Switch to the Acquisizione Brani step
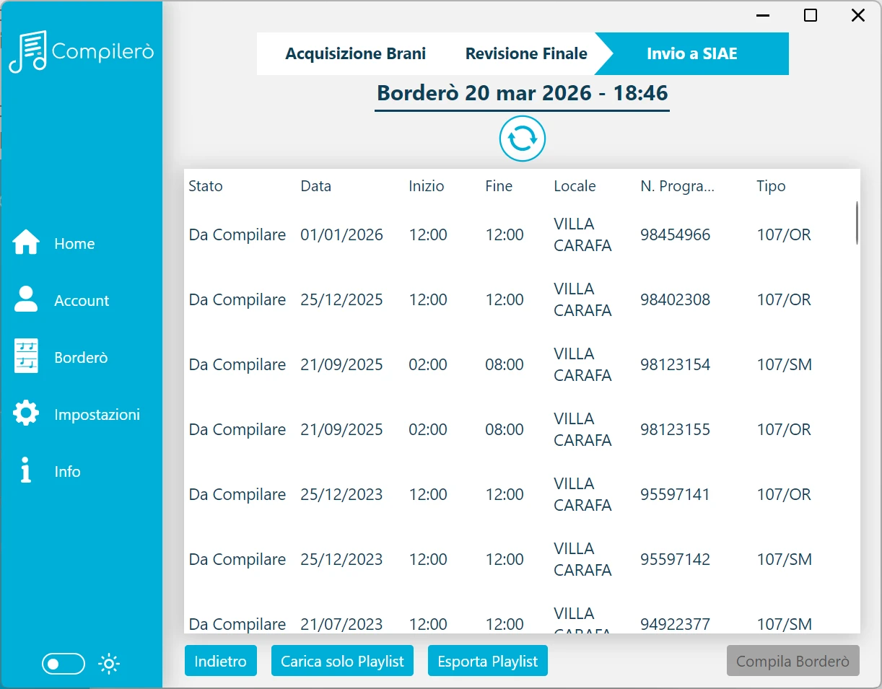Screen dimensions: 882x689 (355, 54)
